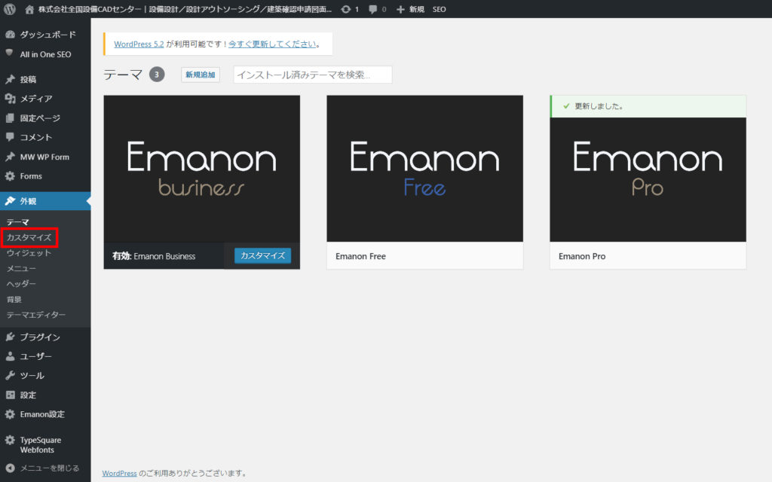Open the テーマ submenu item
The height and width of the screenshot is (482, 772).
click(18, 222)
